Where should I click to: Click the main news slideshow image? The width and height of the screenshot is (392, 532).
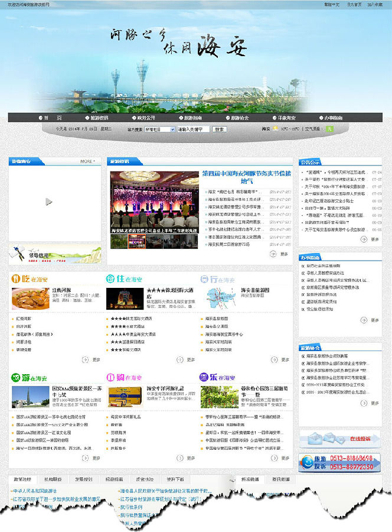tap(154, 202)
